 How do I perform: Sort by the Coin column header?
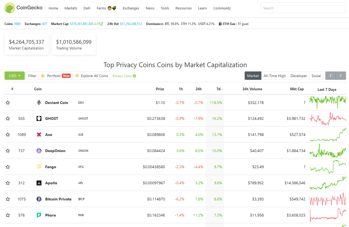pyautogui.click(x=38, y=89)
